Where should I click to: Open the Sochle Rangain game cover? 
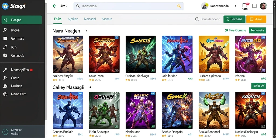(177, 110)
